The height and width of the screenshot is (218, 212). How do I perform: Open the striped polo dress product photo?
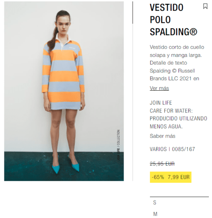[64, 91]
